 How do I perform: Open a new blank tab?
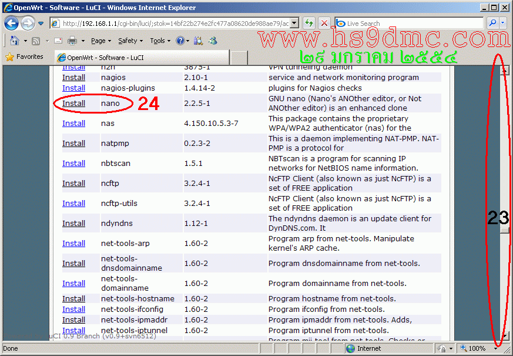239,58
